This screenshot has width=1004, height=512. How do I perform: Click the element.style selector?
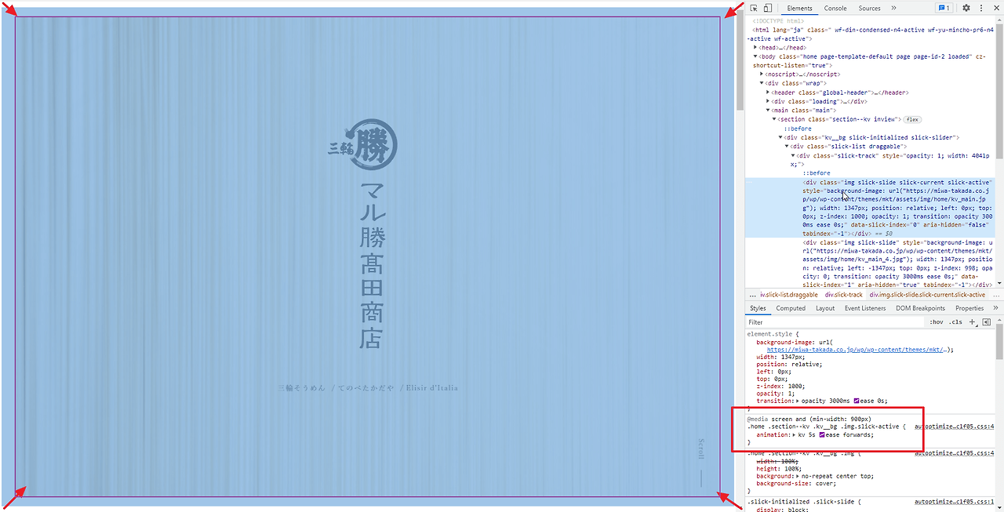point(770,335)
